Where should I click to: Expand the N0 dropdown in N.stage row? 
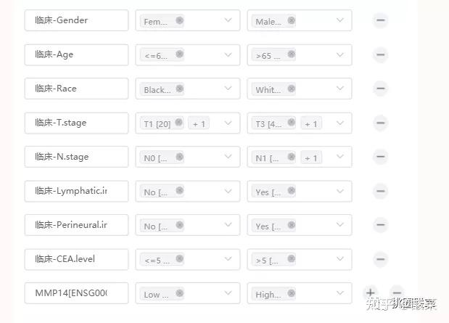228,157
